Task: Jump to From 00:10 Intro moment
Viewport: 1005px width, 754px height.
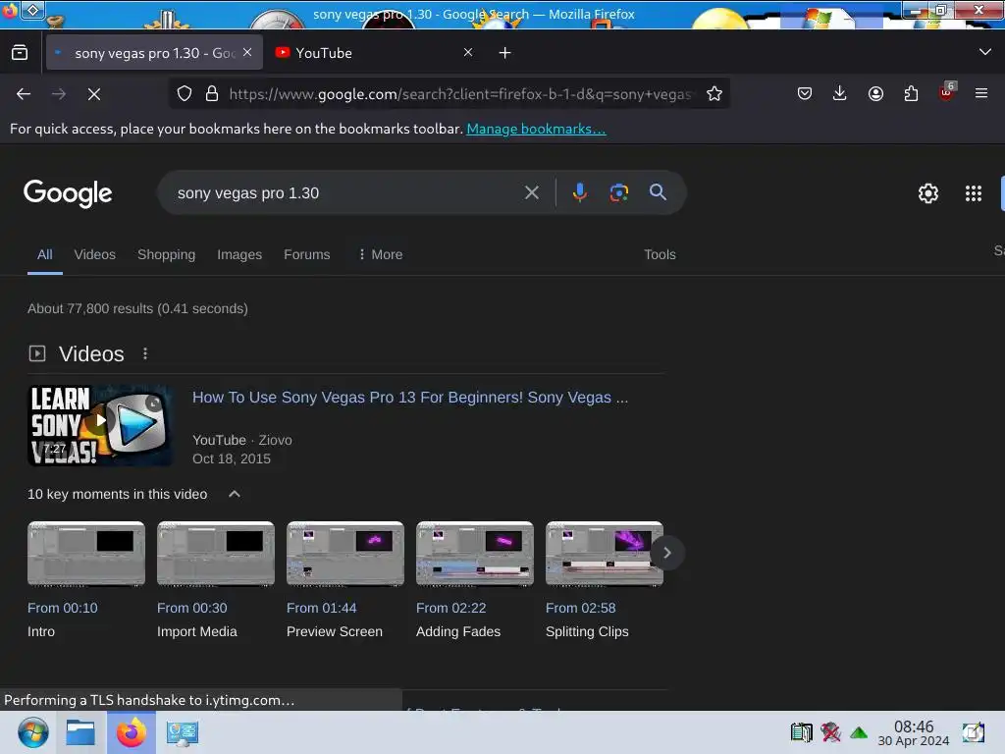Action: 62,608
